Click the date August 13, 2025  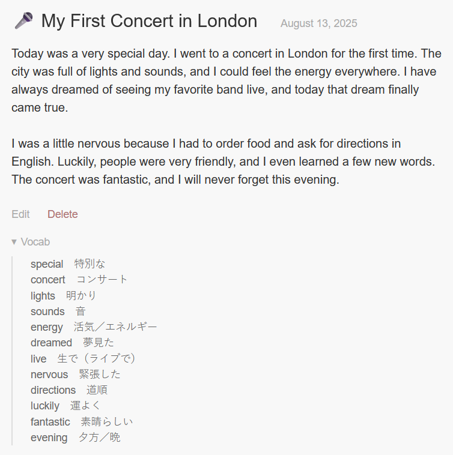[x=319, y=23]
